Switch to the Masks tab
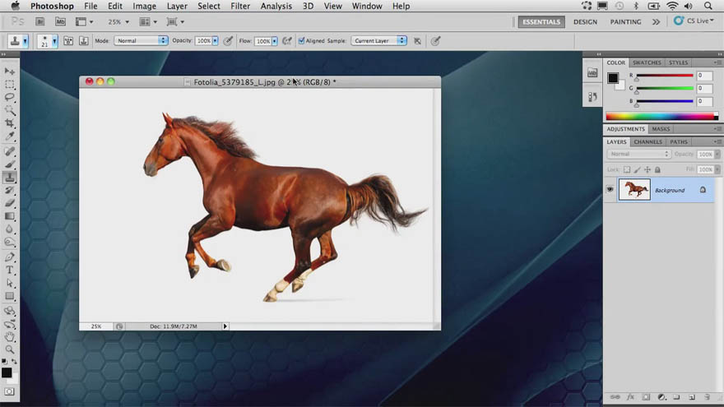Image resolution: width=724 pixels, height=407 pixels. click(x=661, y=129)
